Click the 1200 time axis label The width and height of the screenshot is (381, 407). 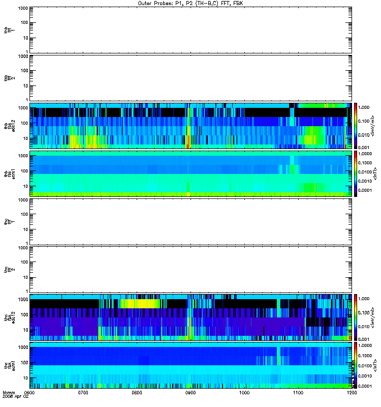pyautogui.click(x=352, y=392)
